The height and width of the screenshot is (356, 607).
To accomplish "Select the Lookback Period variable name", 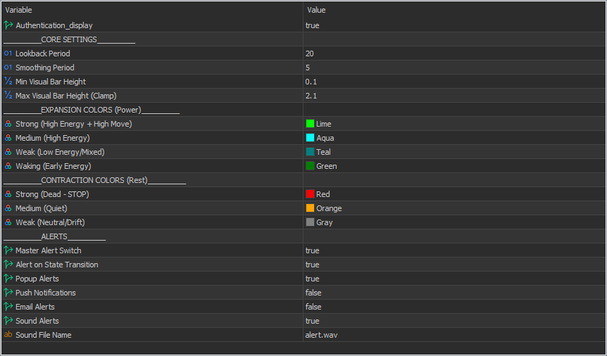I will (x=42, y=53).
